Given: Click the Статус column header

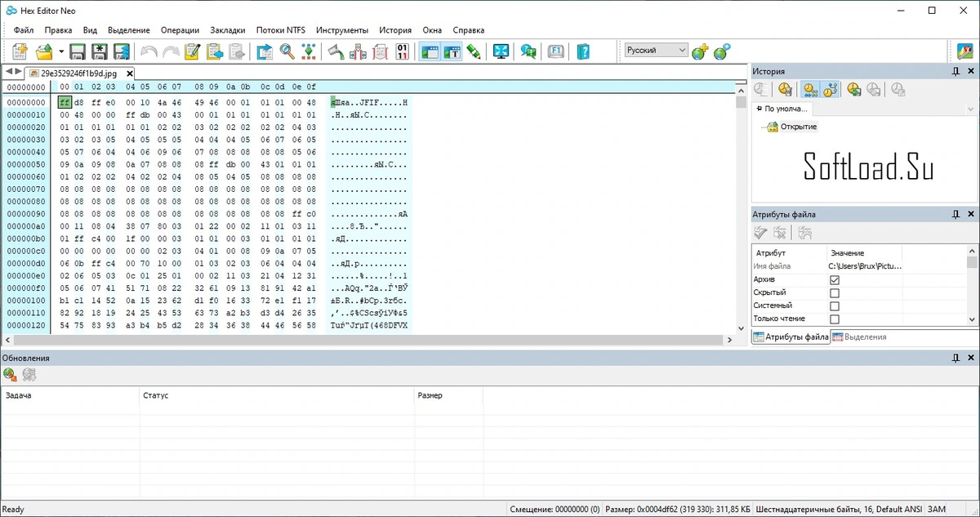Looking at the screenshot, I should pos(277,395).
